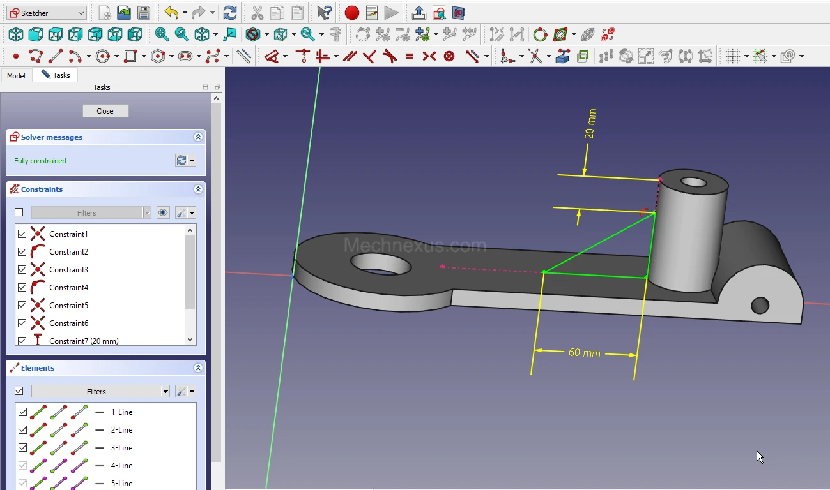Image resolution: width=830 pixels, height=490 pixels.
Task: Click the horizontal constraint icon
Action: point(322,57)
